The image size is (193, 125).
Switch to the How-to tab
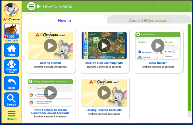pyautogui.click(x=64, y=21)
